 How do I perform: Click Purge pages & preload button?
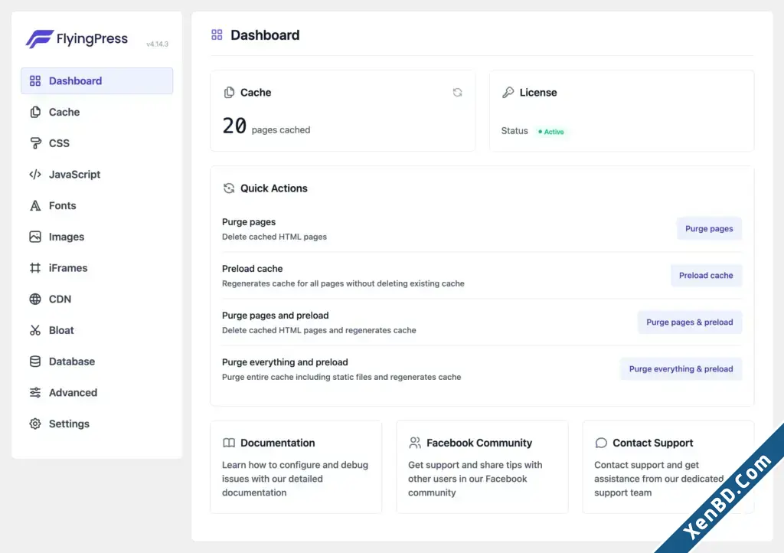pyautogui.click(x=690, y=322)
